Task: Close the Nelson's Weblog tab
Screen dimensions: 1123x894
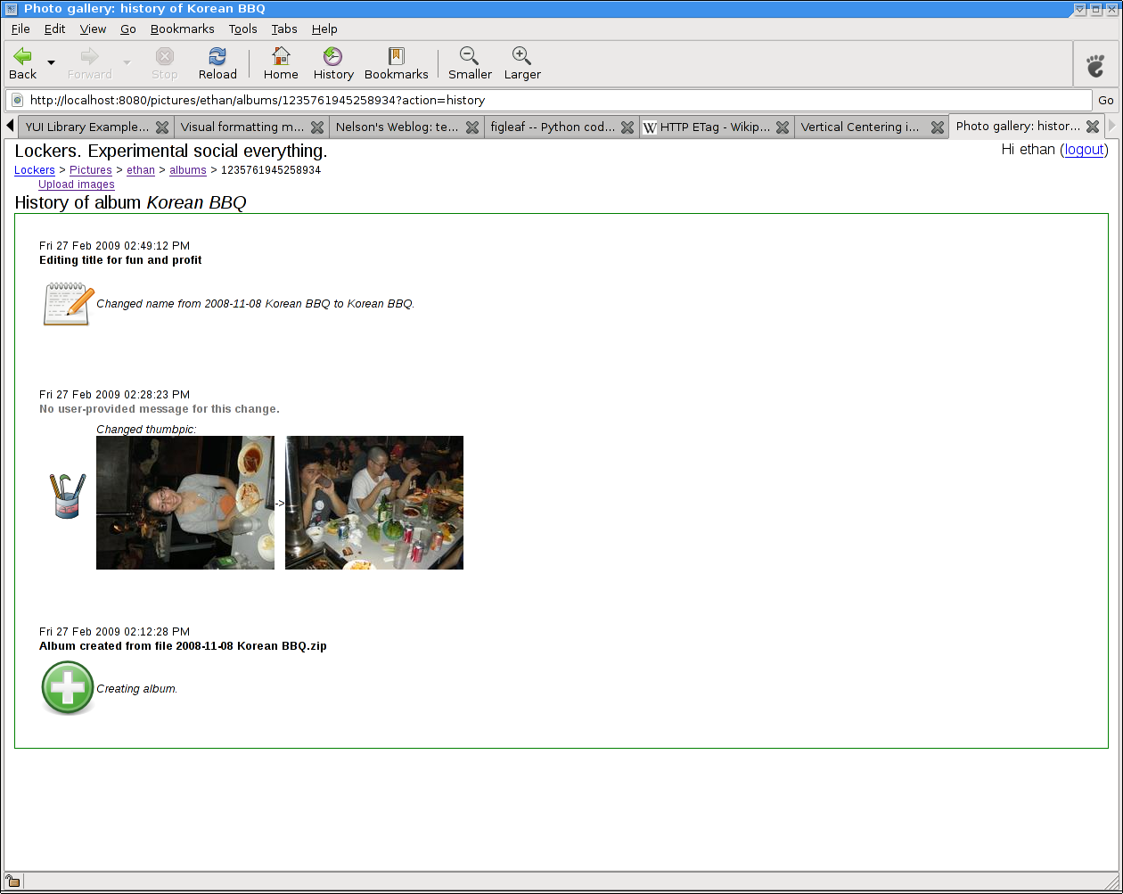Action: point(472,127)
